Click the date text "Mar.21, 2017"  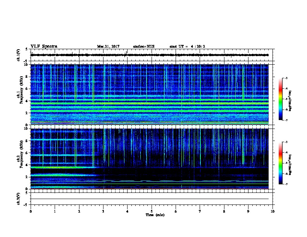pyautogui.click(x=108, y=46)
